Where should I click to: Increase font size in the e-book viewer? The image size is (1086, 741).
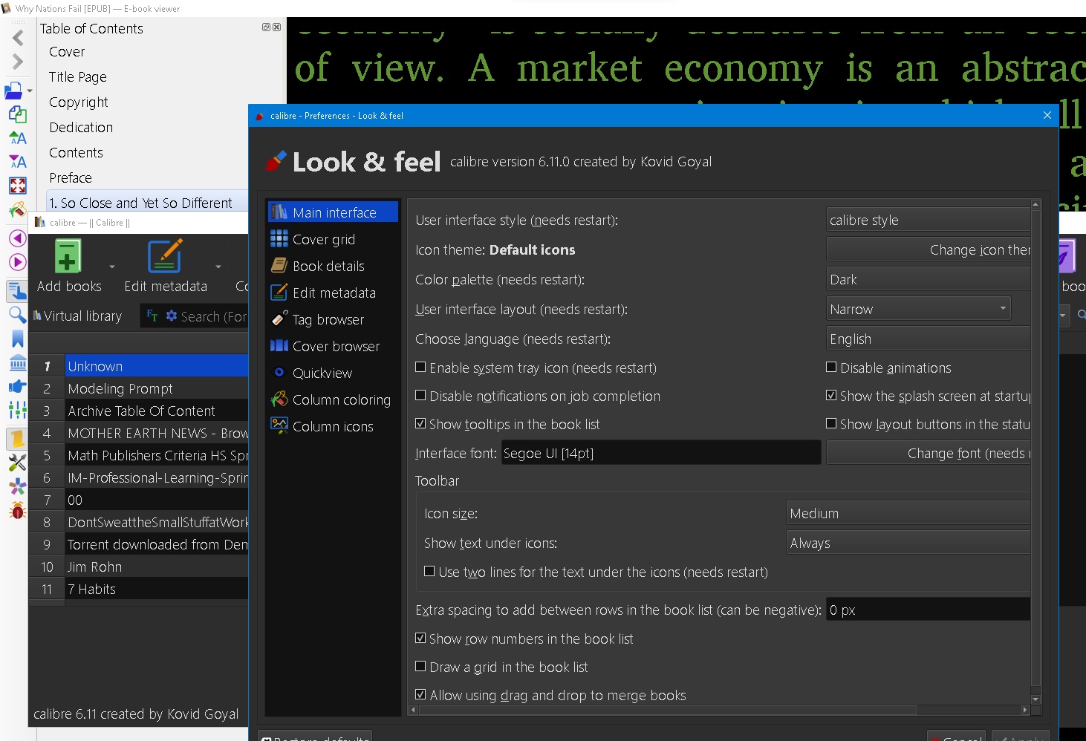tap(18, 138)
